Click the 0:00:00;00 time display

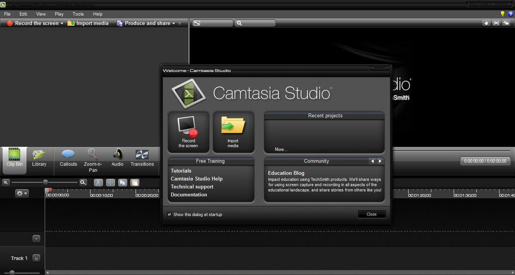point(485,161)
